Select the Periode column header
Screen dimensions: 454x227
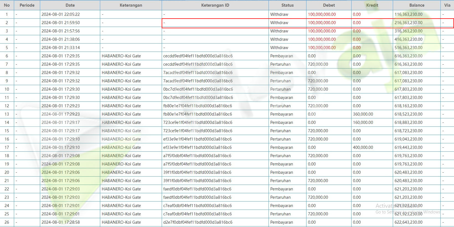click(27, 5)
